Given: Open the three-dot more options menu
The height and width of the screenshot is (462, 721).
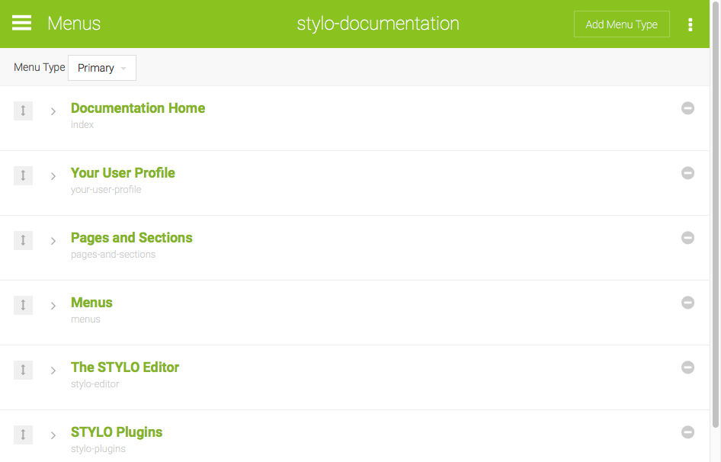Looking at the screenshot, I should pos(690,24).
